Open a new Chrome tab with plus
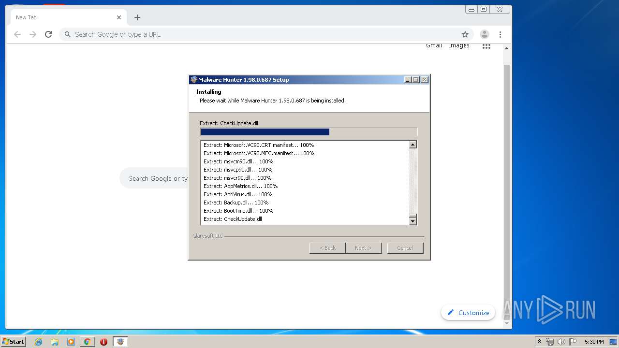The height and width of the screenshot is (348, 619). pos(137,17)
